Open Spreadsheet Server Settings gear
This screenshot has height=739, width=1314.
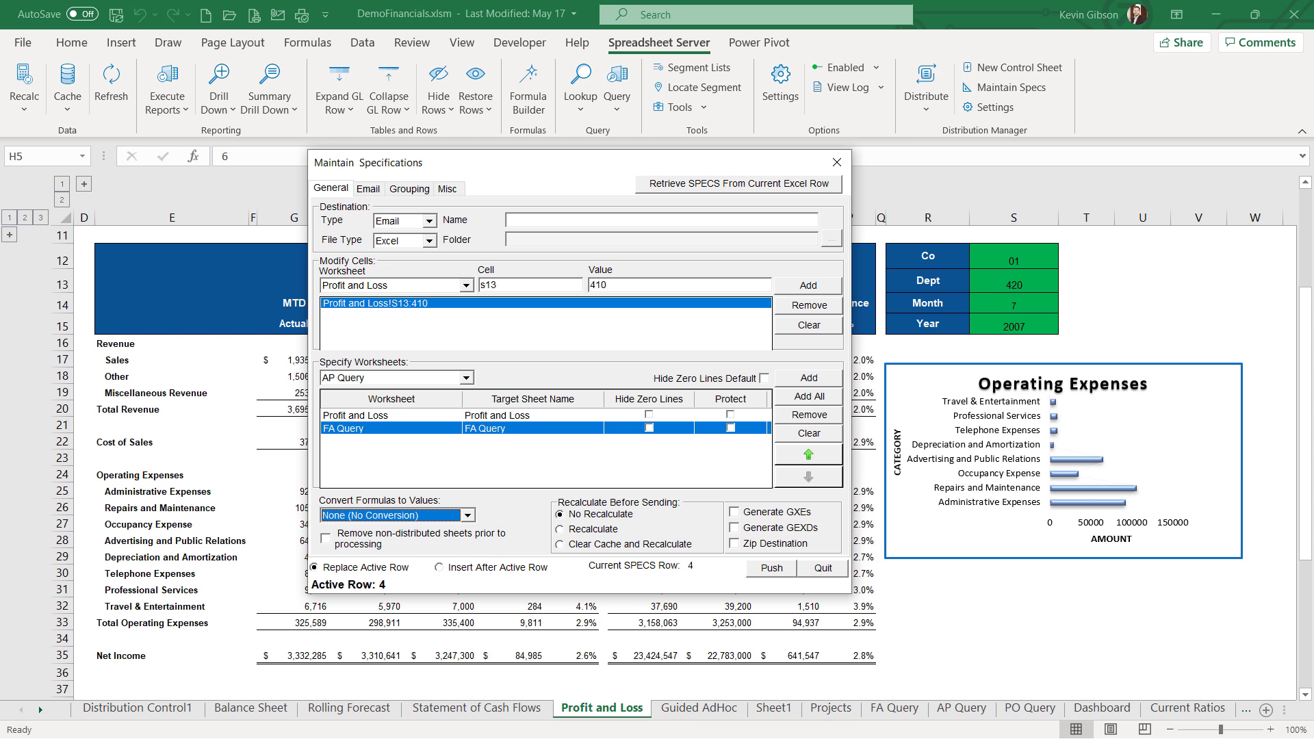[780, 74]
